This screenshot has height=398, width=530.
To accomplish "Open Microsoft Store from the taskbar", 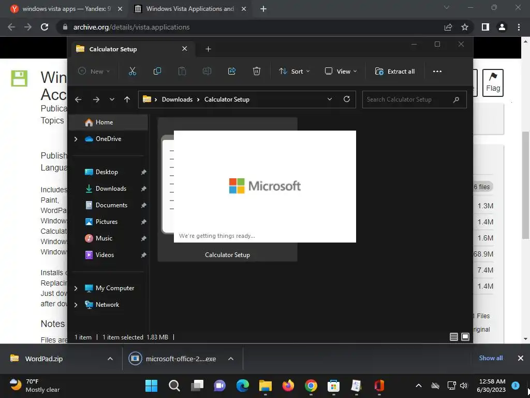I will [334, 386].
